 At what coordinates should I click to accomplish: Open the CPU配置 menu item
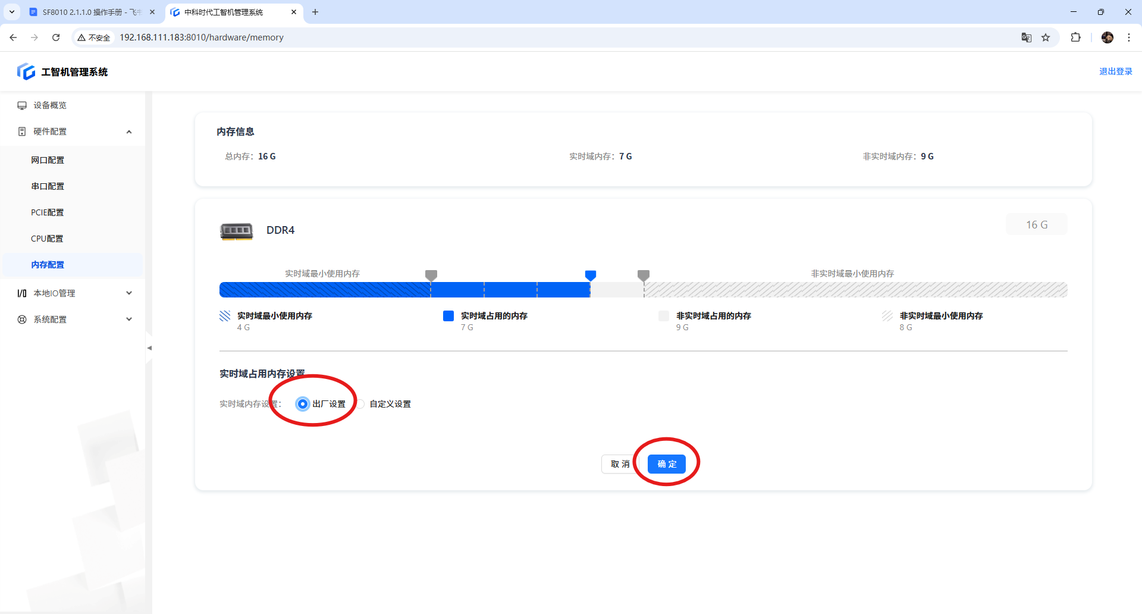tap(47, 239)
